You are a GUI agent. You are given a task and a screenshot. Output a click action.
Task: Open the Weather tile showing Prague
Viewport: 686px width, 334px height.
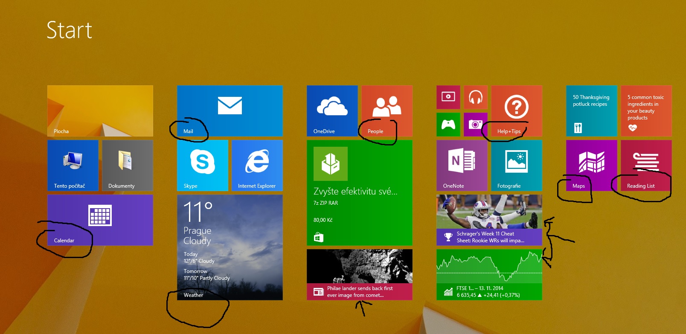point(230,247)
